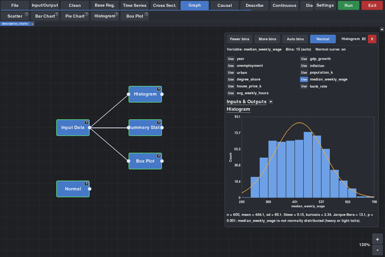Click the help icon on Input Data node
Viewport: 385px width, 257px height.
click(86, 123)
